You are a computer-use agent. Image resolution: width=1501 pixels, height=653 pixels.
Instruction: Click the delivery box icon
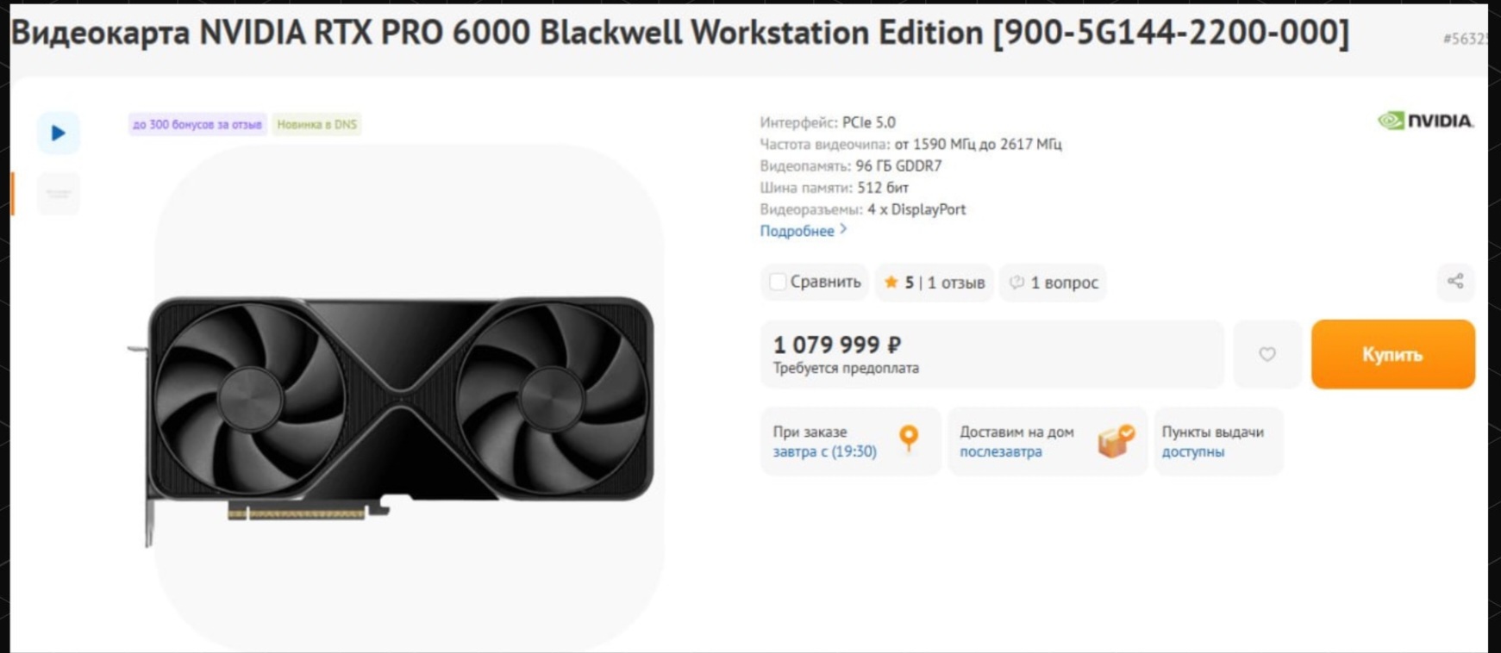(x=1116, y=441)
